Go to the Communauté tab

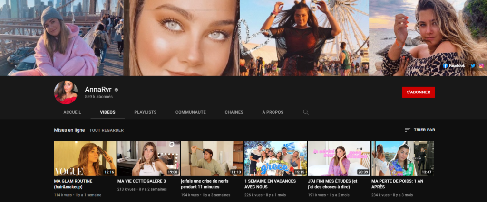click(191, 112)
